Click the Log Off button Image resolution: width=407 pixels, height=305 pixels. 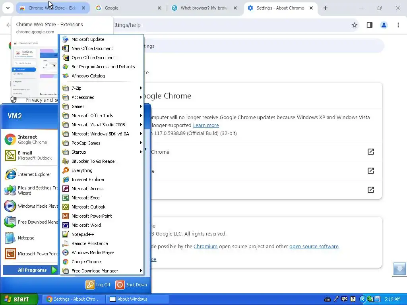[99, 284]
